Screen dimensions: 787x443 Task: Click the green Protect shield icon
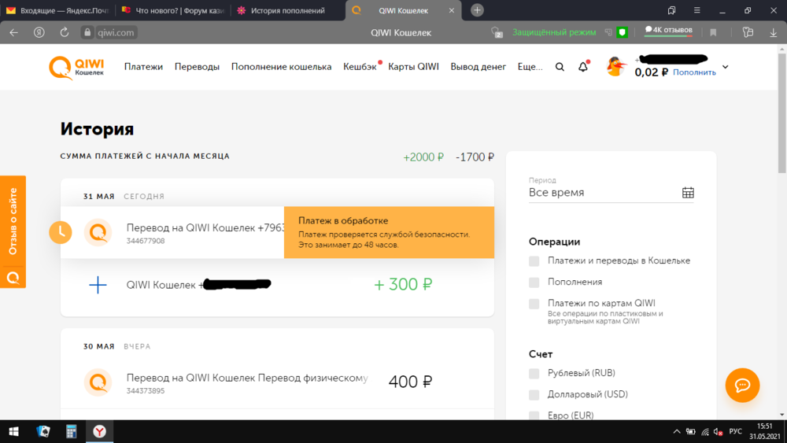tap(623, 32)
